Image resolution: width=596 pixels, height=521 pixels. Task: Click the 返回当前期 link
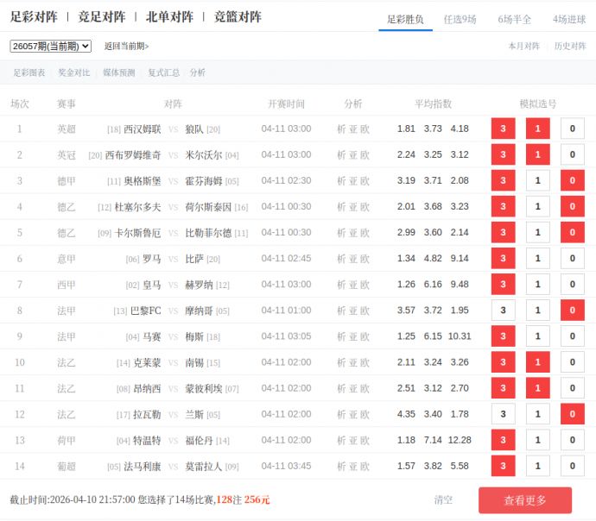[126, 47]
